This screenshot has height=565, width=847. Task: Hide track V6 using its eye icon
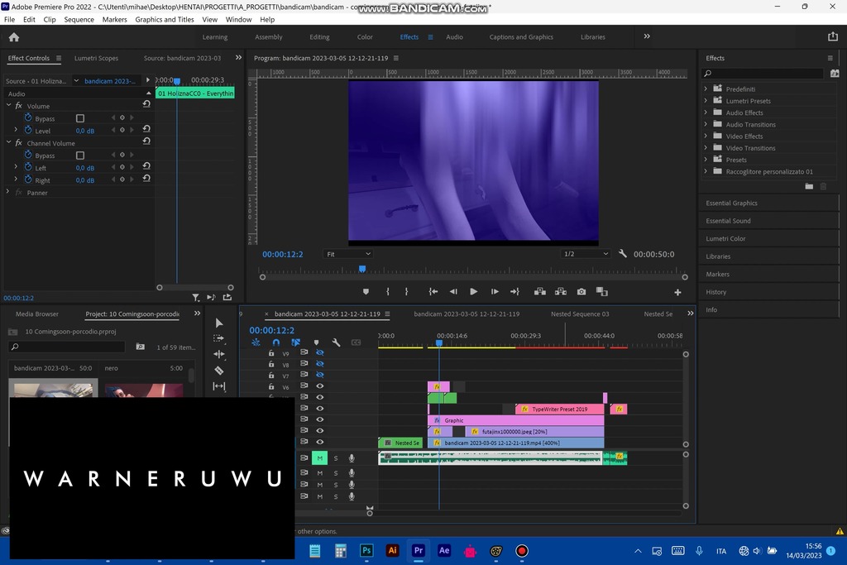(x=320, y=386)
